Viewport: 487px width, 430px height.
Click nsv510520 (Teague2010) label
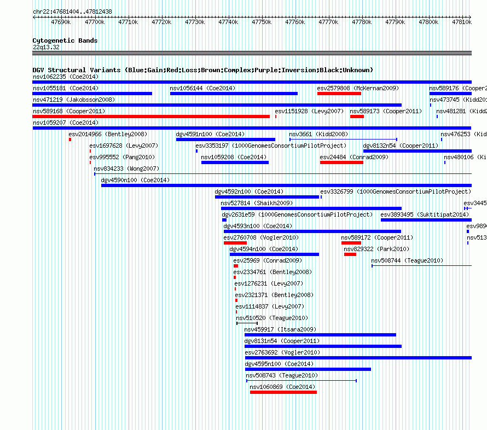pos(272,318)
